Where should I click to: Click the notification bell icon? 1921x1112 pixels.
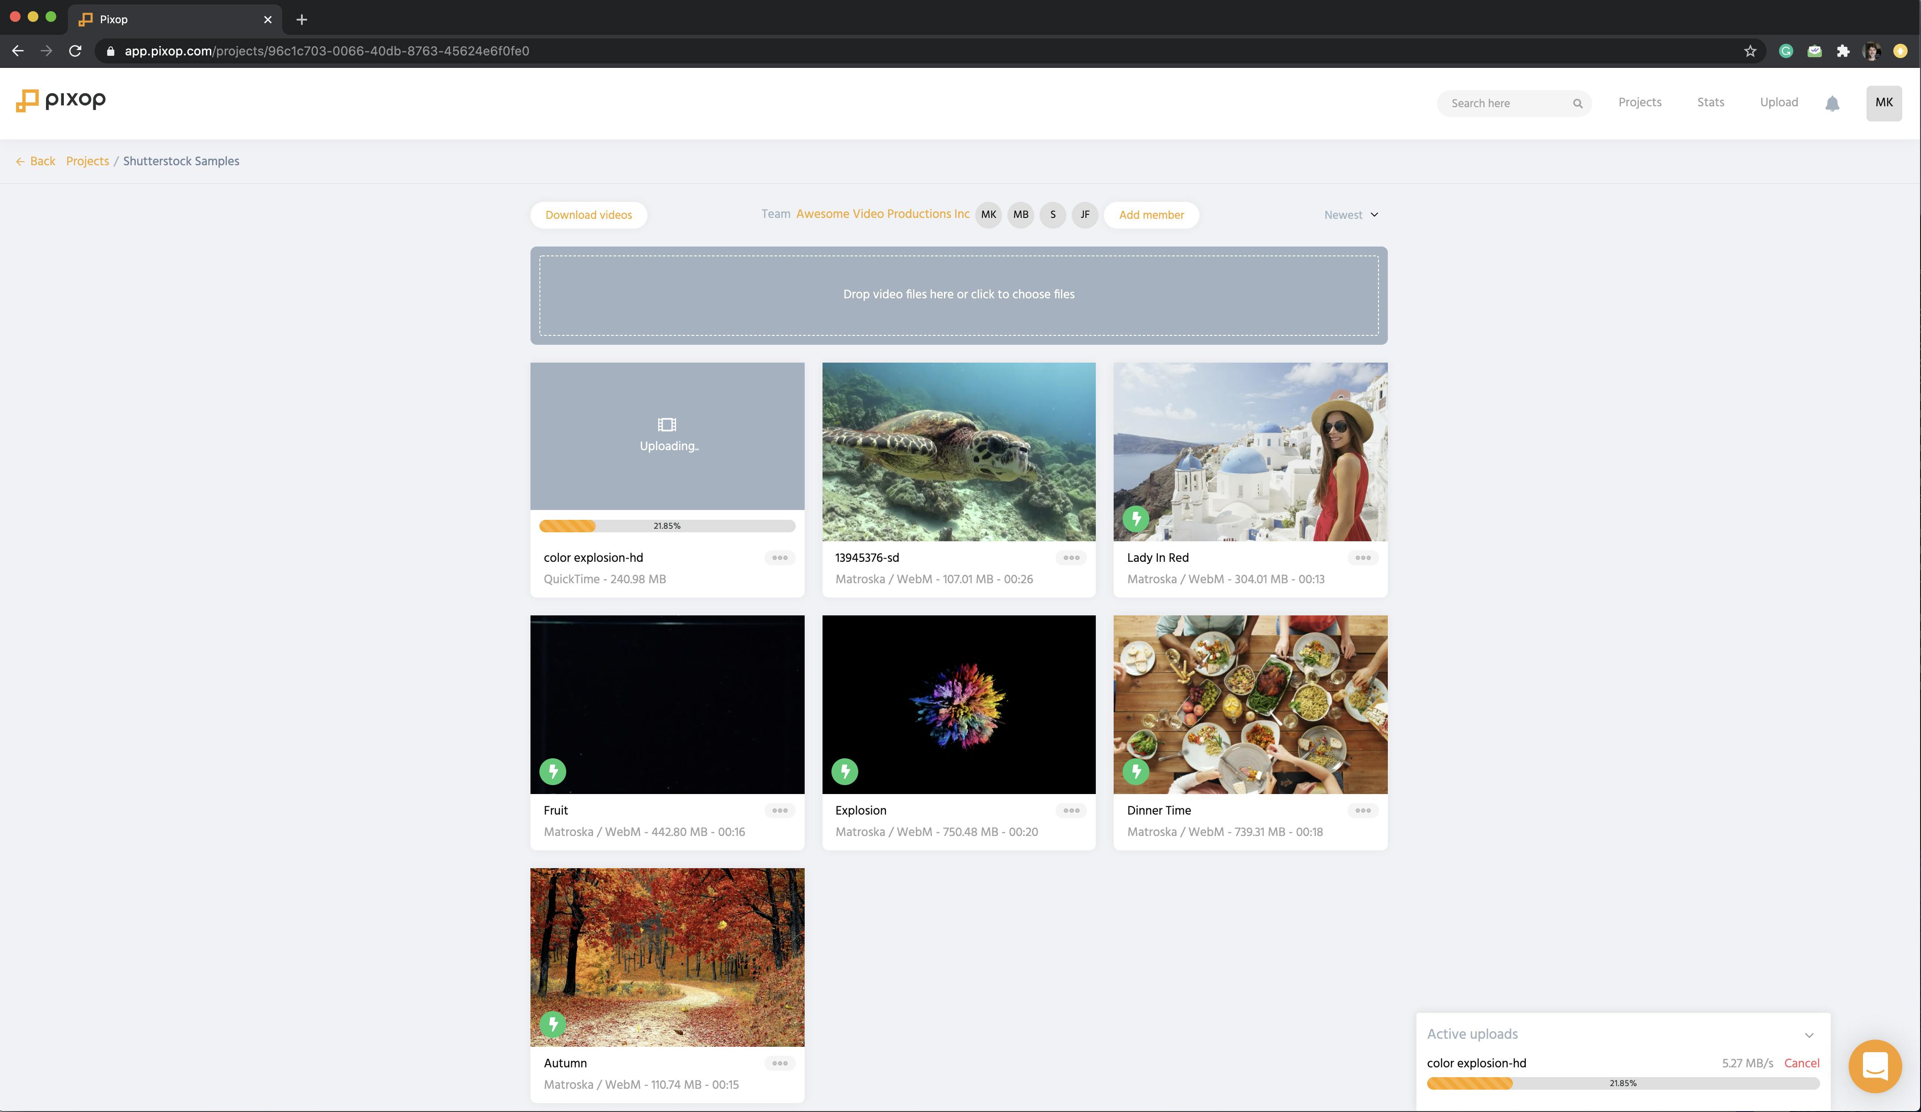[x=1832, y=104]
